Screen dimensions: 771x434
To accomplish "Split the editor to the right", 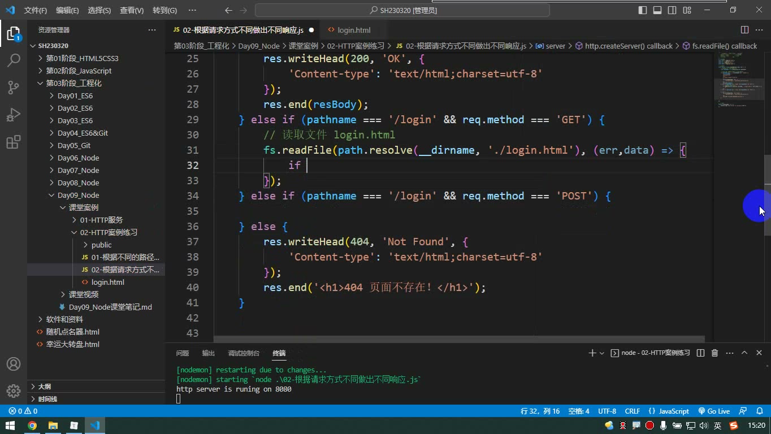I will coord(744,30).
